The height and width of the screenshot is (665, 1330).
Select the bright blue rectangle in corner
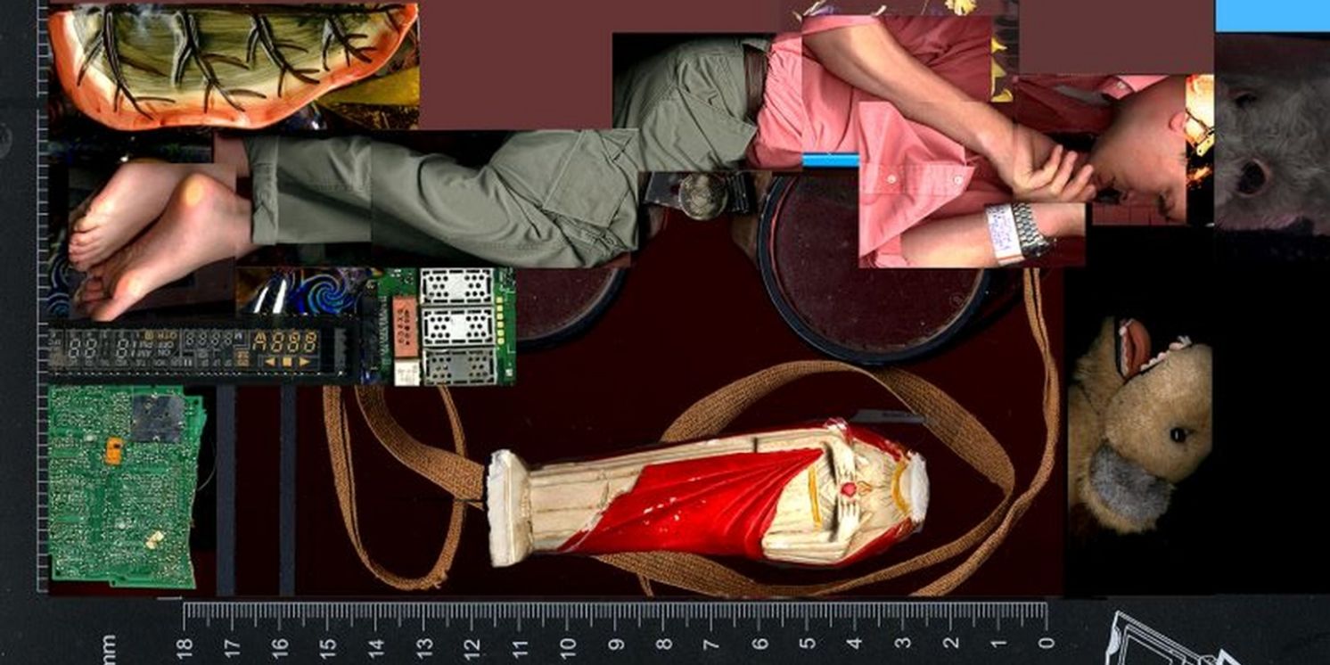[1272, 15]
